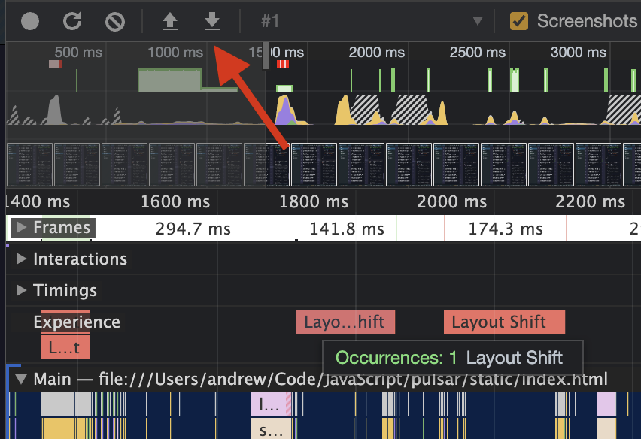Expand the Interactions section

(x=20, y=259)
